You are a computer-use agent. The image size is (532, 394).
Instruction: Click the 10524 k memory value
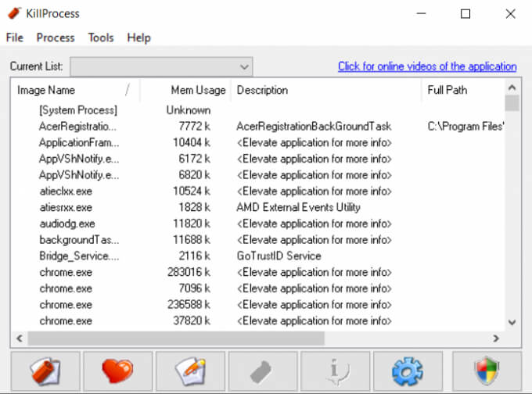[x=192, y=192]
